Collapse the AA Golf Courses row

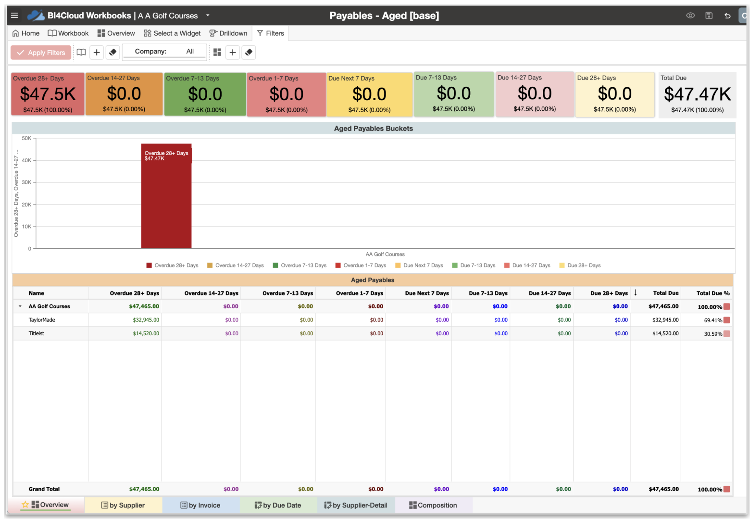point(20,306)
